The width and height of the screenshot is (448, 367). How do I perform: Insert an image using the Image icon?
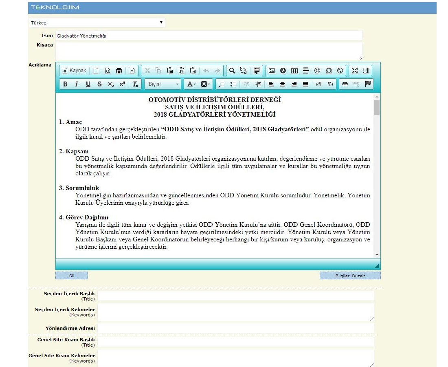271,71
